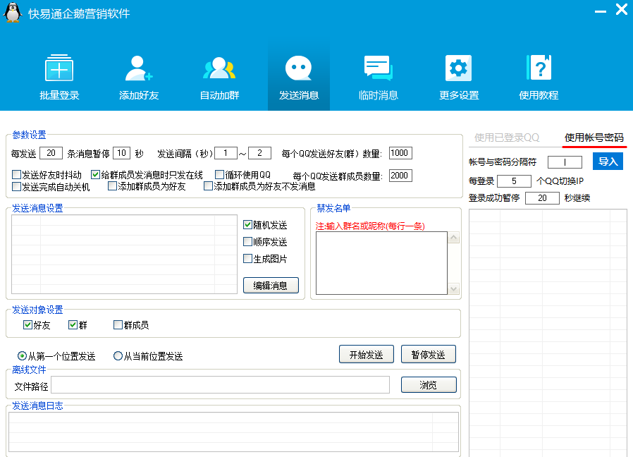This screenshot has height=457, width=633.
Task: Click 开始发送 button
Action: click(x=366, y=354)
